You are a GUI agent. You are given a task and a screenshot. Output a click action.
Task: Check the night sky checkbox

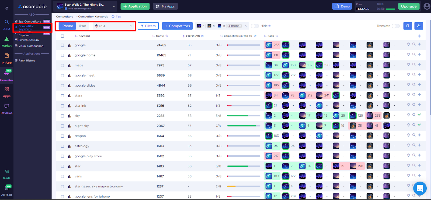point(62,126)
